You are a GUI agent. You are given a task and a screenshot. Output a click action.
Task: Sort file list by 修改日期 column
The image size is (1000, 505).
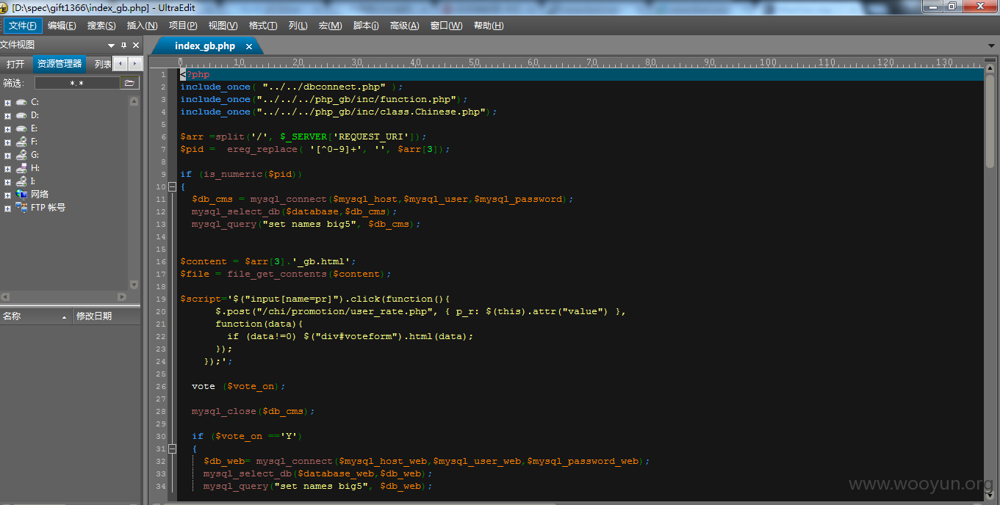point(107,316)
